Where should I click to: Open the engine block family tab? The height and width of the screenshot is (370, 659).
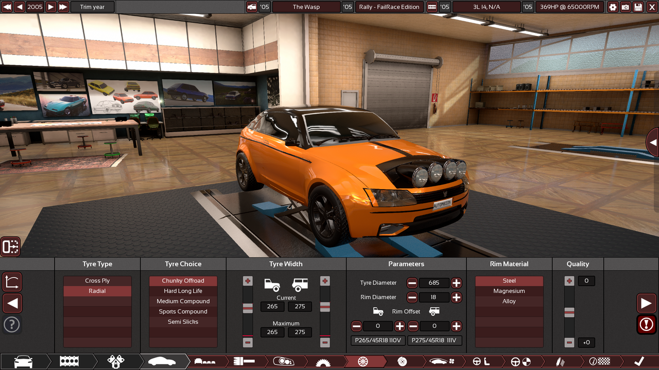tap(69, 362)
